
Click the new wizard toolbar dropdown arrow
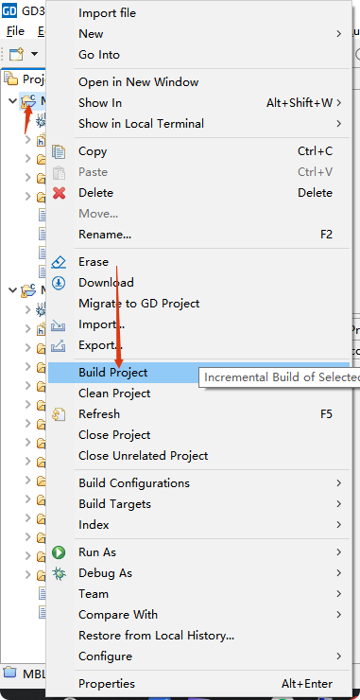(34, 54)
